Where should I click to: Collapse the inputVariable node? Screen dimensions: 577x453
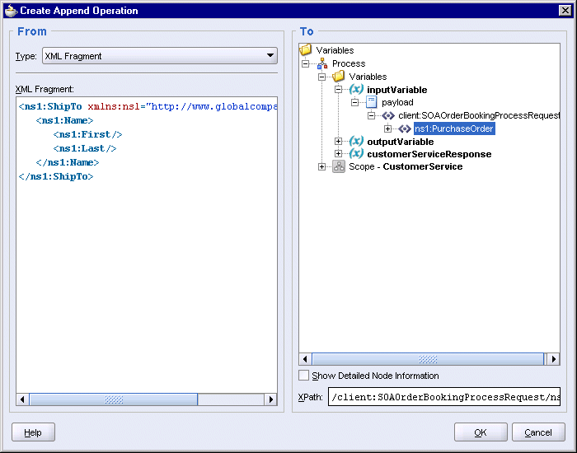coord(338,89)
